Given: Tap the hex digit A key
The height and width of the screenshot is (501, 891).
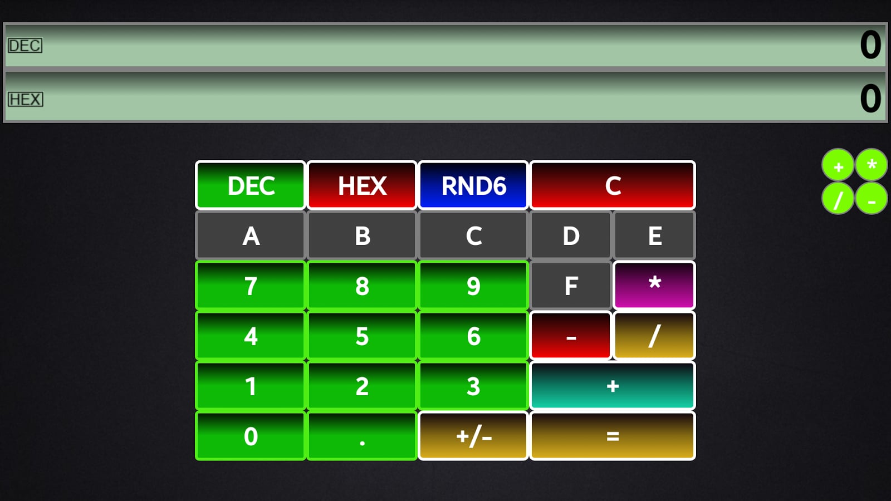Looking at the screenshot, I should click(x=251, y=235).
